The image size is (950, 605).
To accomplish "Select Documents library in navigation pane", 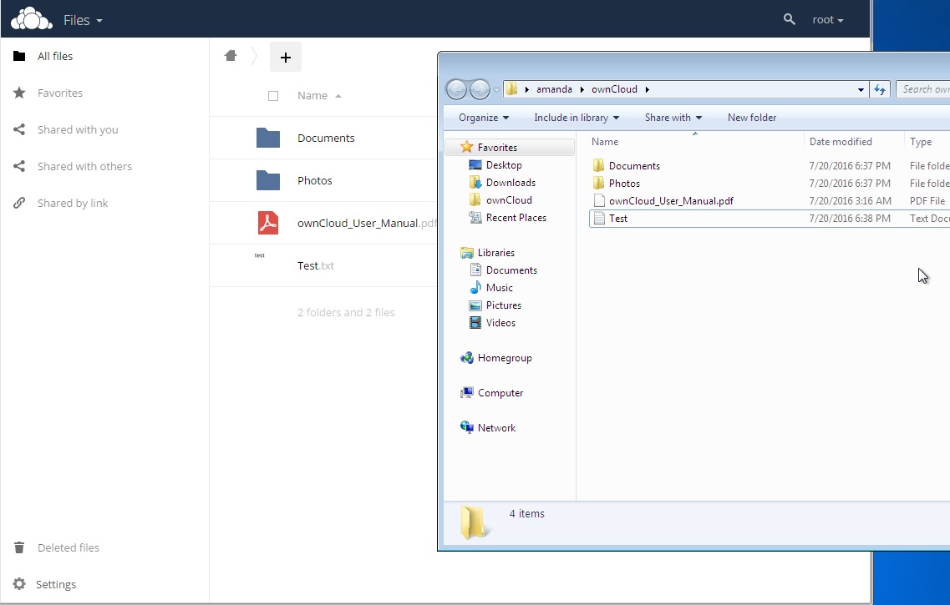I will pos(511,270).
